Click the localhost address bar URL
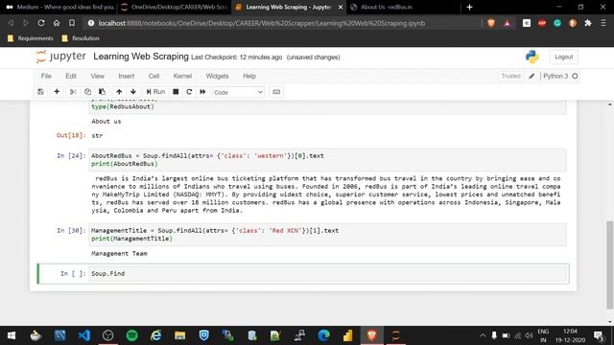This screenshot has width=614, height=345. 262,23
